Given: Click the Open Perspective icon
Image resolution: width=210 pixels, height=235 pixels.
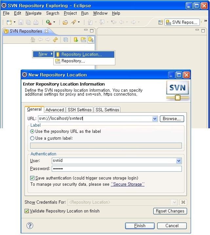Looking at the screenshot, I should click(161, 22).
